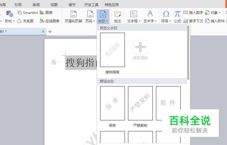Switch to the 视图 view tab
This screenshot has height=145, width=227.
(54, 5)
